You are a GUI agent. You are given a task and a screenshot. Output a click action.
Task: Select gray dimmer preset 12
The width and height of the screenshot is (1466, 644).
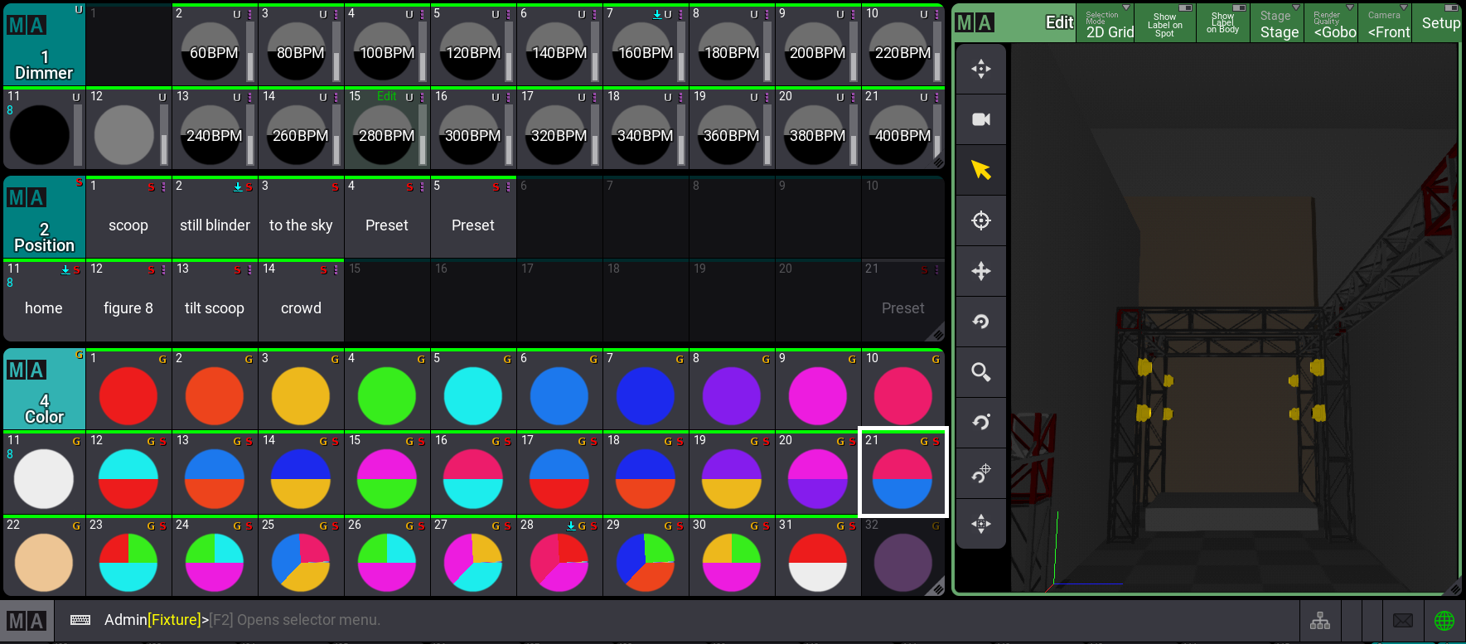[128, 128]
